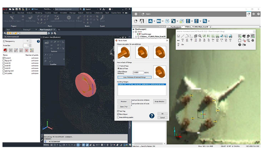Open the layer dropdown in AutoCAD toolbar
This screenshot has width=264, height=161.
coord(27,33)
